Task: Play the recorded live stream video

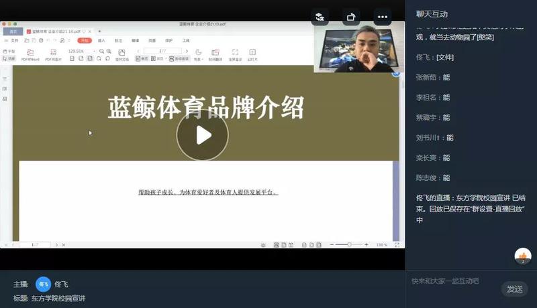Action: coord(203,135)
